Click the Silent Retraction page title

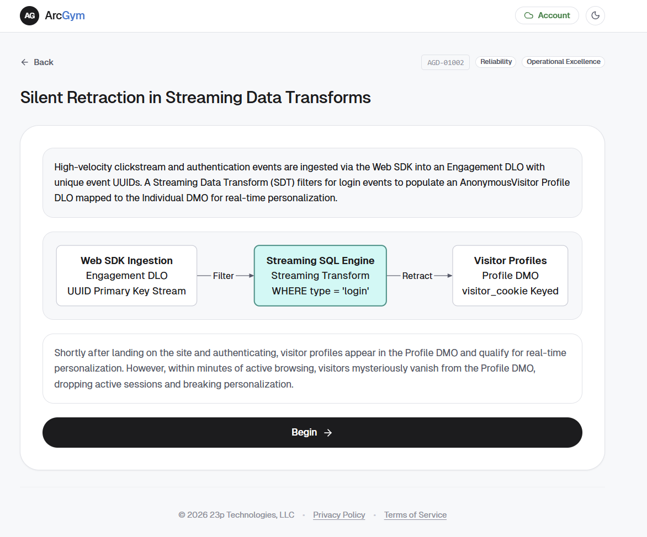click(x=195, y=98)
